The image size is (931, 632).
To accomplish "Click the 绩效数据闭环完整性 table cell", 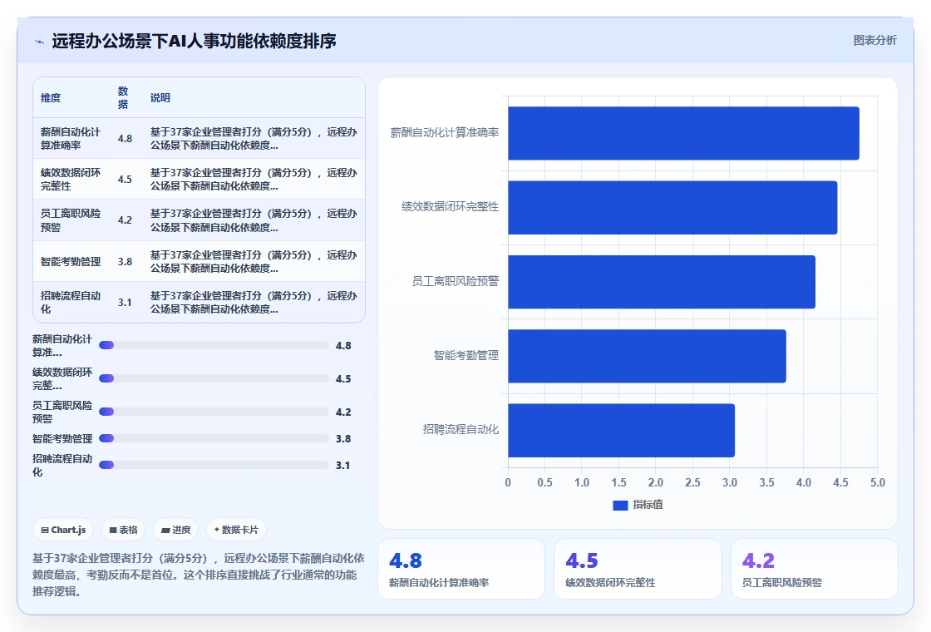I will click(x=71, y=179).
